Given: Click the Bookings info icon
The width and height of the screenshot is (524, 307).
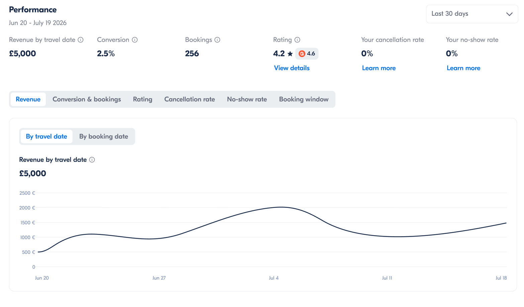Looking at the screenshot, I should 217,40.
